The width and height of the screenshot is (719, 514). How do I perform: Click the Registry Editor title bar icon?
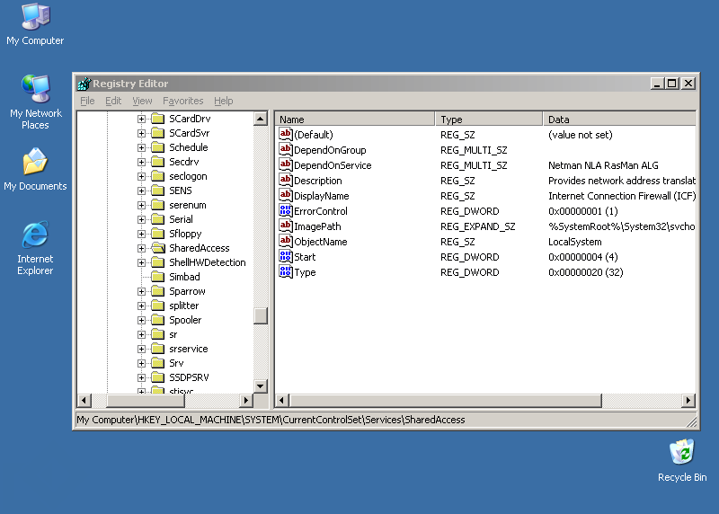[x=84, y=84]
